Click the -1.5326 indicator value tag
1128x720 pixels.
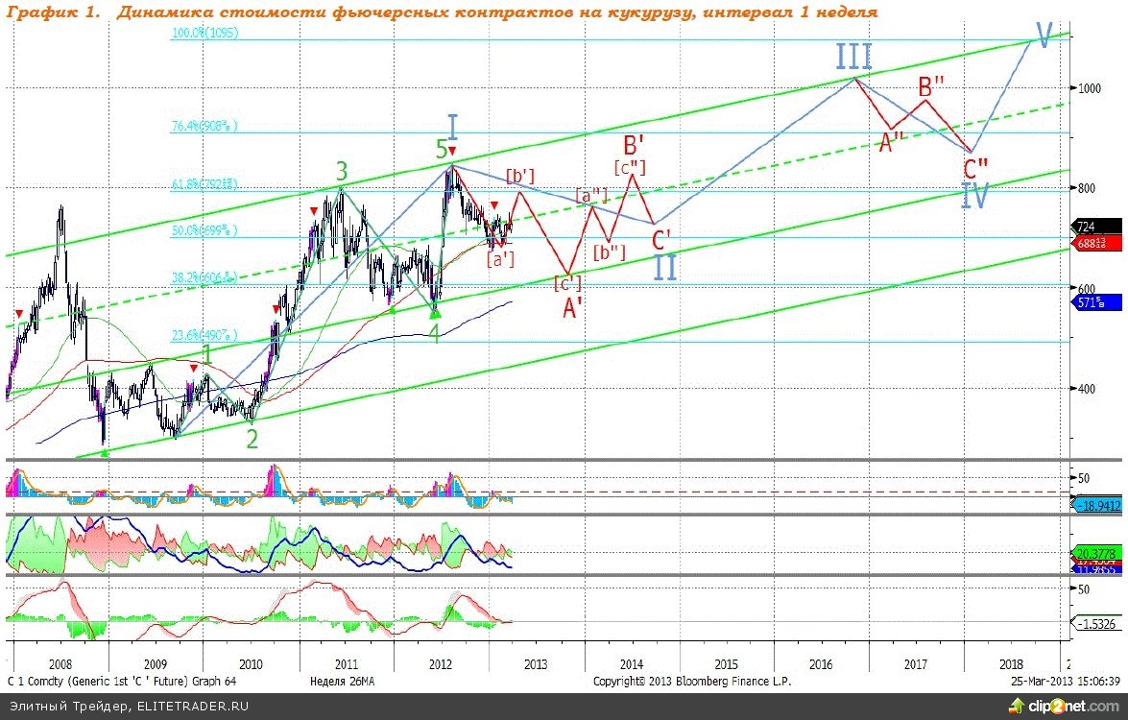[x=1093, y=624]
